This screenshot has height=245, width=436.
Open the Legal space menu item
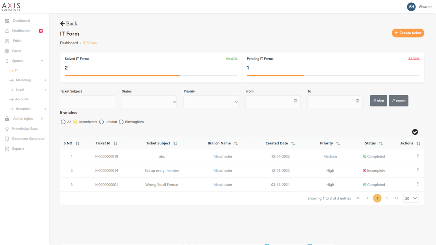[x=20, y=90]
